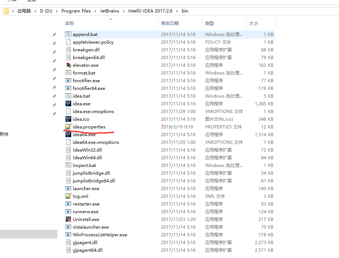
Task: Click the inspect.bat file icon
Action: [68, 165]
